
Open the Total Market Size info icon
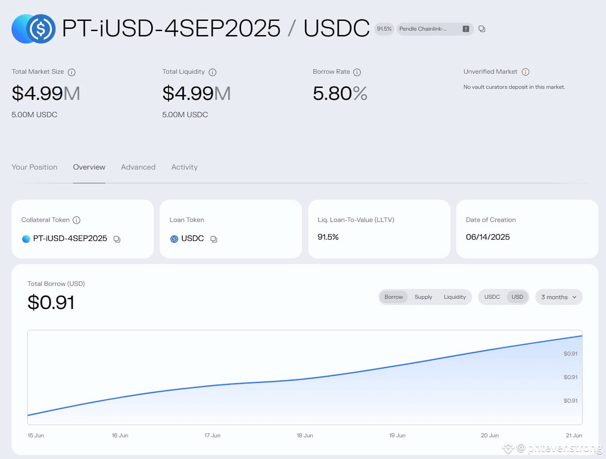coord(72,72)
